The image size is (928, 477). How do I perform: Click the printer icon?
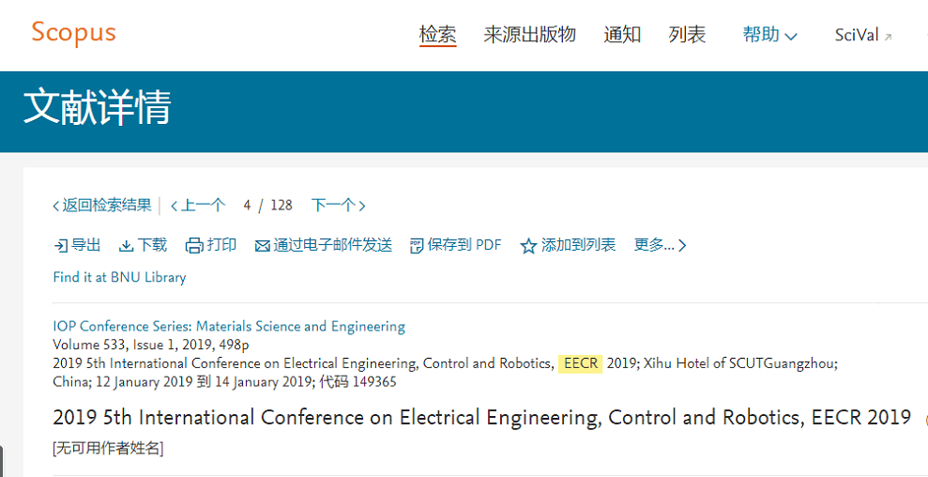195,245
